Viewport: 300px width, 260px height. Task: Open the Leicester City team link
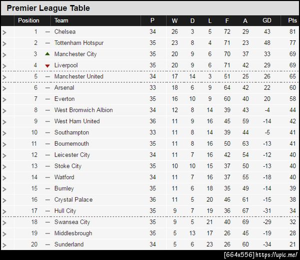(x=72, y=155)
